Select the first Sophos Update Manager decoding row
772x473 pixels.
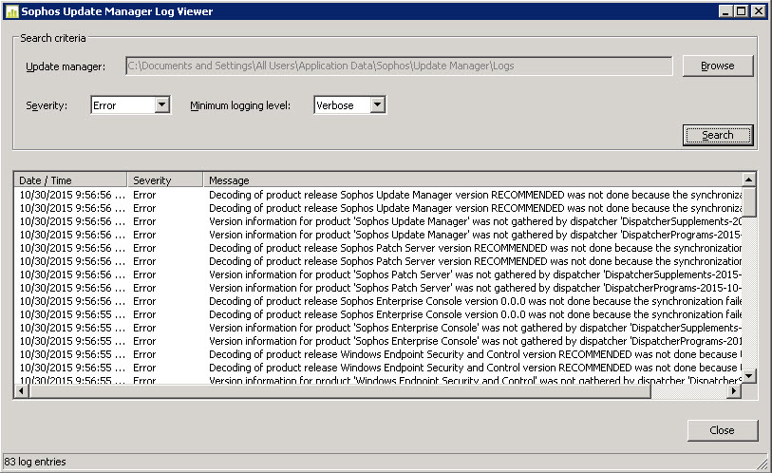click(378, 195)
